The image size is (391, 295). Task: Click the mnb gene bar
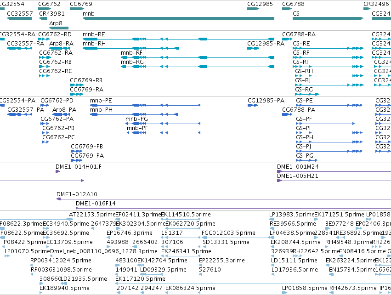[x=179, y=18]
